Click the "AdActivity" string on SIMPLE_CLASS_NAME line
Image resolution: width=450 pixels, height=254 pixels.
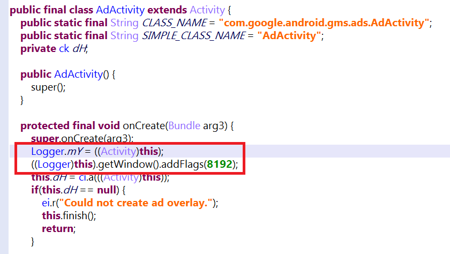pyautogui.click(x=289, y=35)
